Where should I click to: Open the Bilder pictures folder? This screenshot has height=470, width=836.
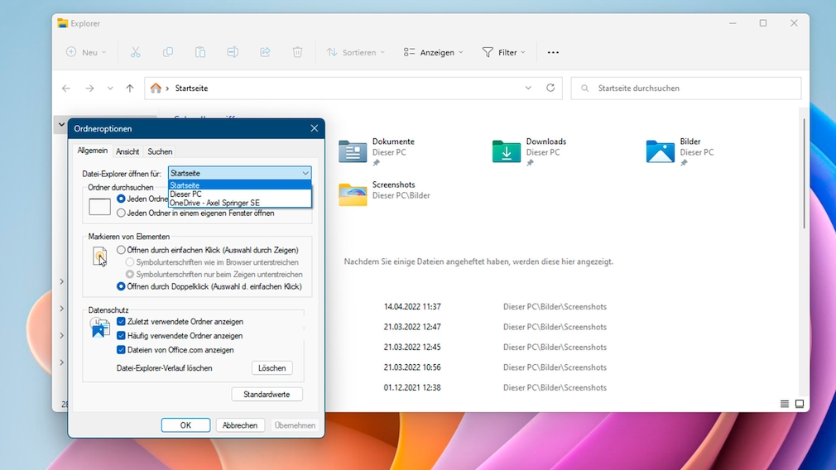pyautogui.click(x=660, y=151)
